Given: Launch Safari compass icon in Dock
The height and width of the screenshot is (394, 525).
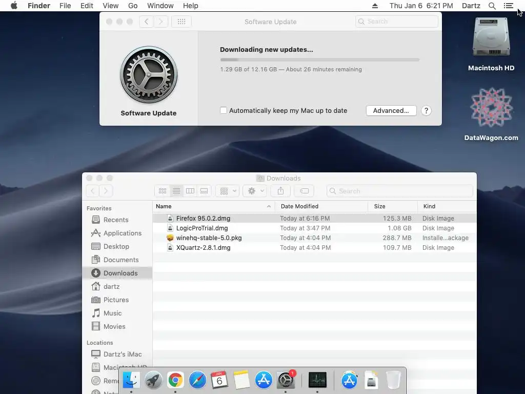Looking at the screenshot, I should pyautogui.click(x=197, y=380).
